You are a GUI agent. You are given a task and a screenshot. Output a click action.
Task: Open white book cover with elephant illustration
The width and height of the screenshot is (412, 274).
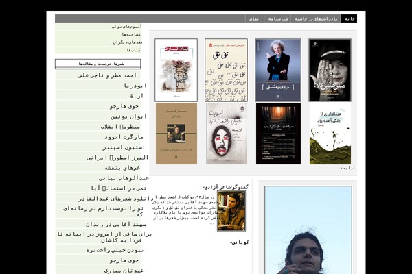click(176, 71)
